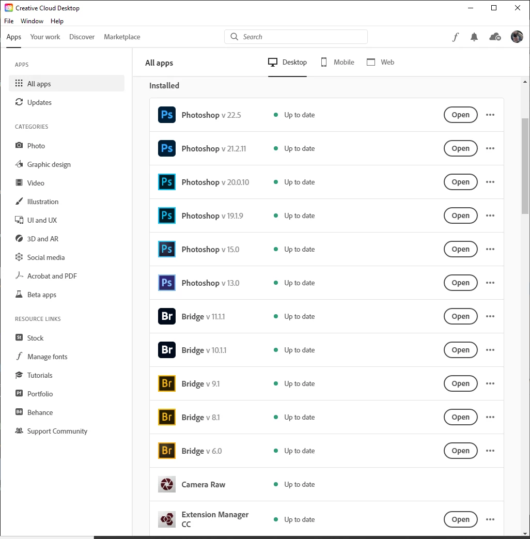Open more options for Photoshop v 22.5
The image size is (530, 539).
(x=490, y=115)
